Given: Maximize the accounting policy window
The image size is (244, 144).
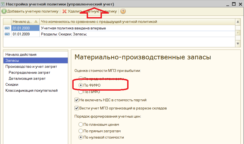Looking at the screenshot, I should (x=234, y=4).
